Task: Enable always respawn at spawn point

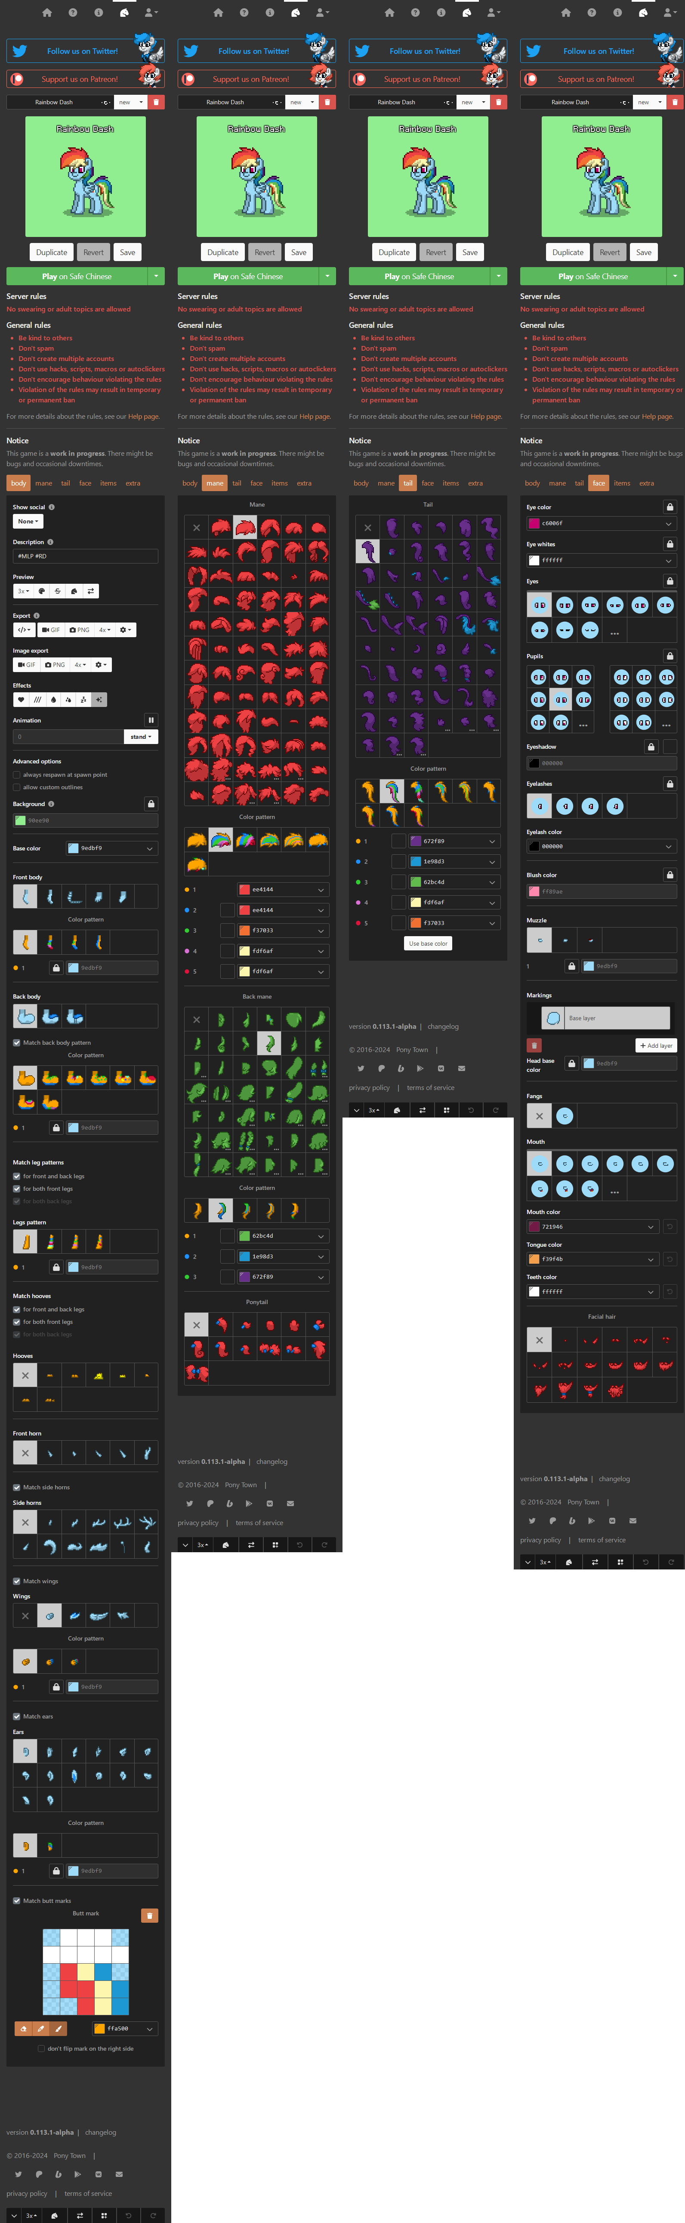Action: pyautogui.click(x=16, y=775)
